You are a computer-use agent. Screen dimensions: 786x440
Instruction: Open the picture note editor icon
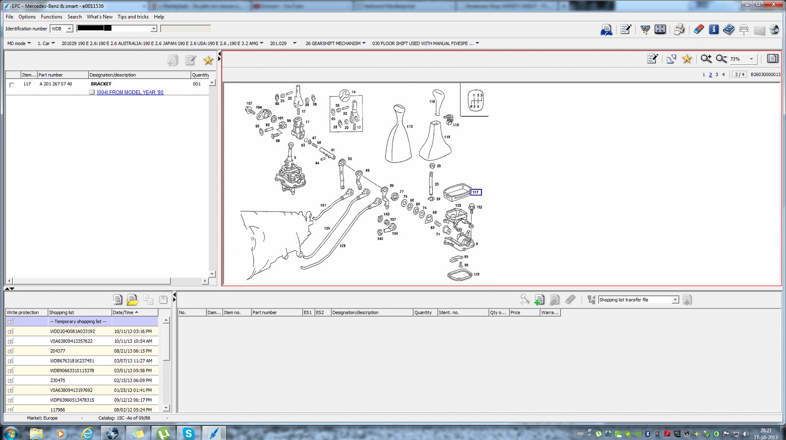point(652,59)
